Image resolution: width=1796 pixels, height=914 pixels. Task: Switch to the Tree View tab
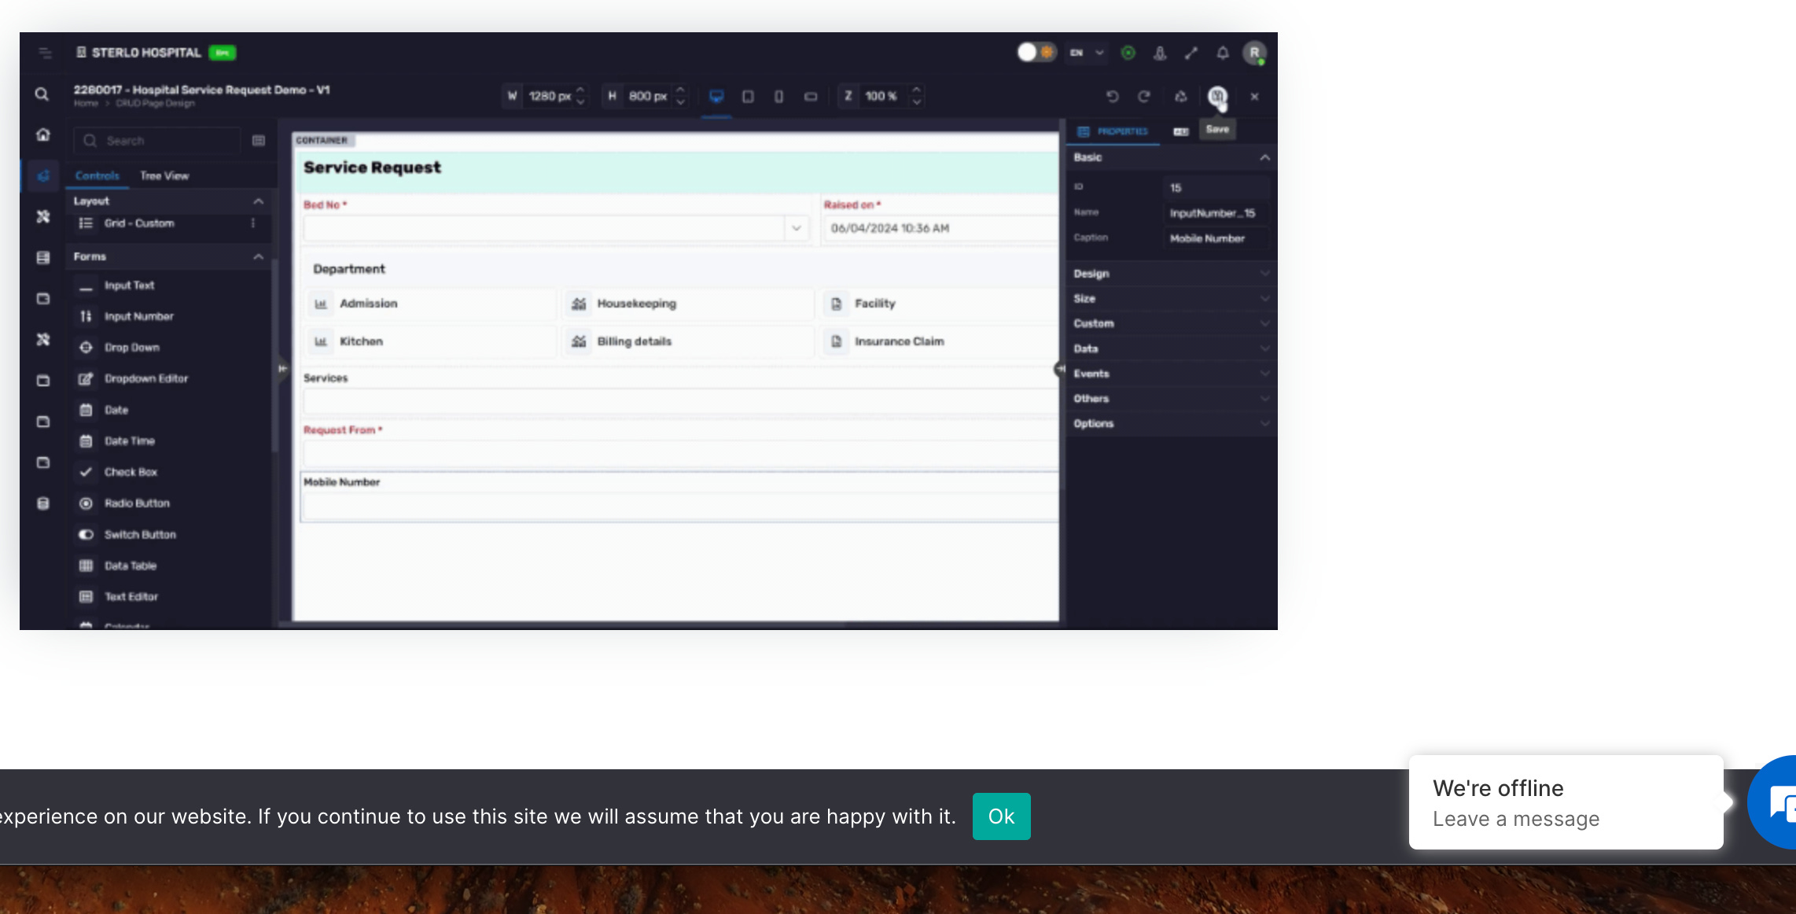click(x=164, y=175)
